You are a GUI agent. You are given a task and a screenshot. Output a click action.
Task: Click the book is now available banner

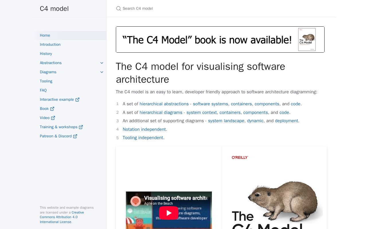pyautogui.click(x=220, y=40)
